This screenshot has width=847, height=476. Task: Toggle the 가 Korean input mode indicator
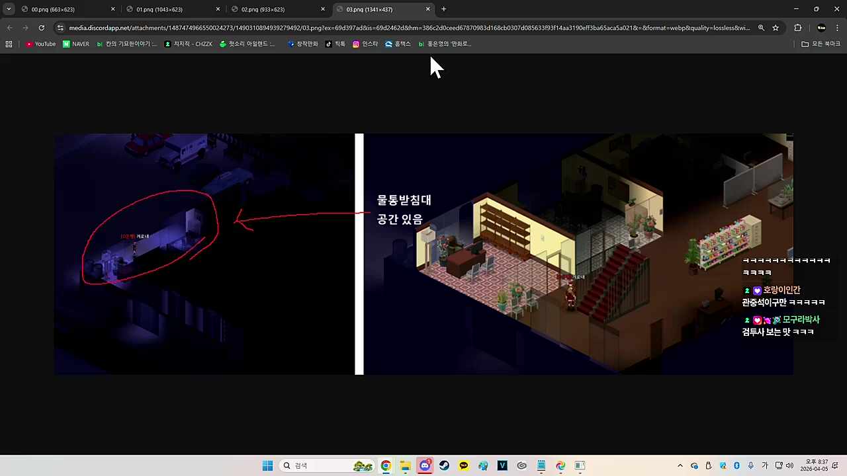click(x=764, y=465)
